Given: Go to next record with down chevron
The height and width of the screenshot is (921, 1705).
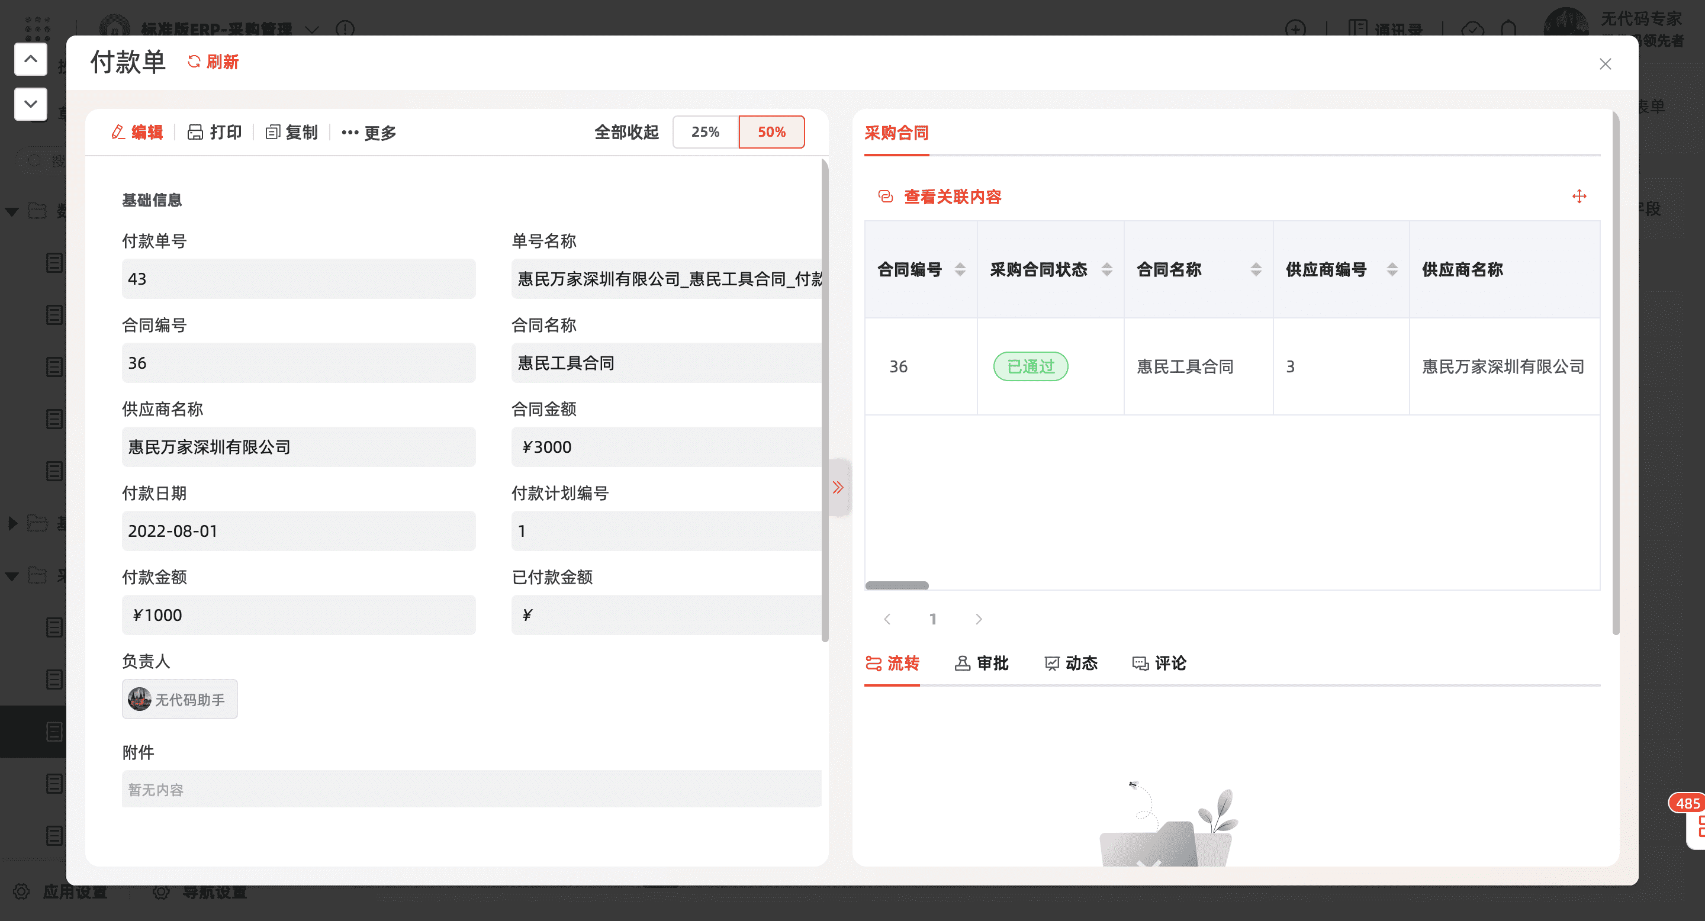Looking at the screenshot, I should point(30,104).
